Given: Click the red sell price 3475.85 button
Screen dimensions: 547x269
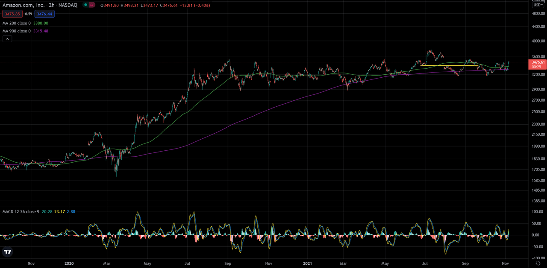Looking at the screenshot, I should [12, 14].
